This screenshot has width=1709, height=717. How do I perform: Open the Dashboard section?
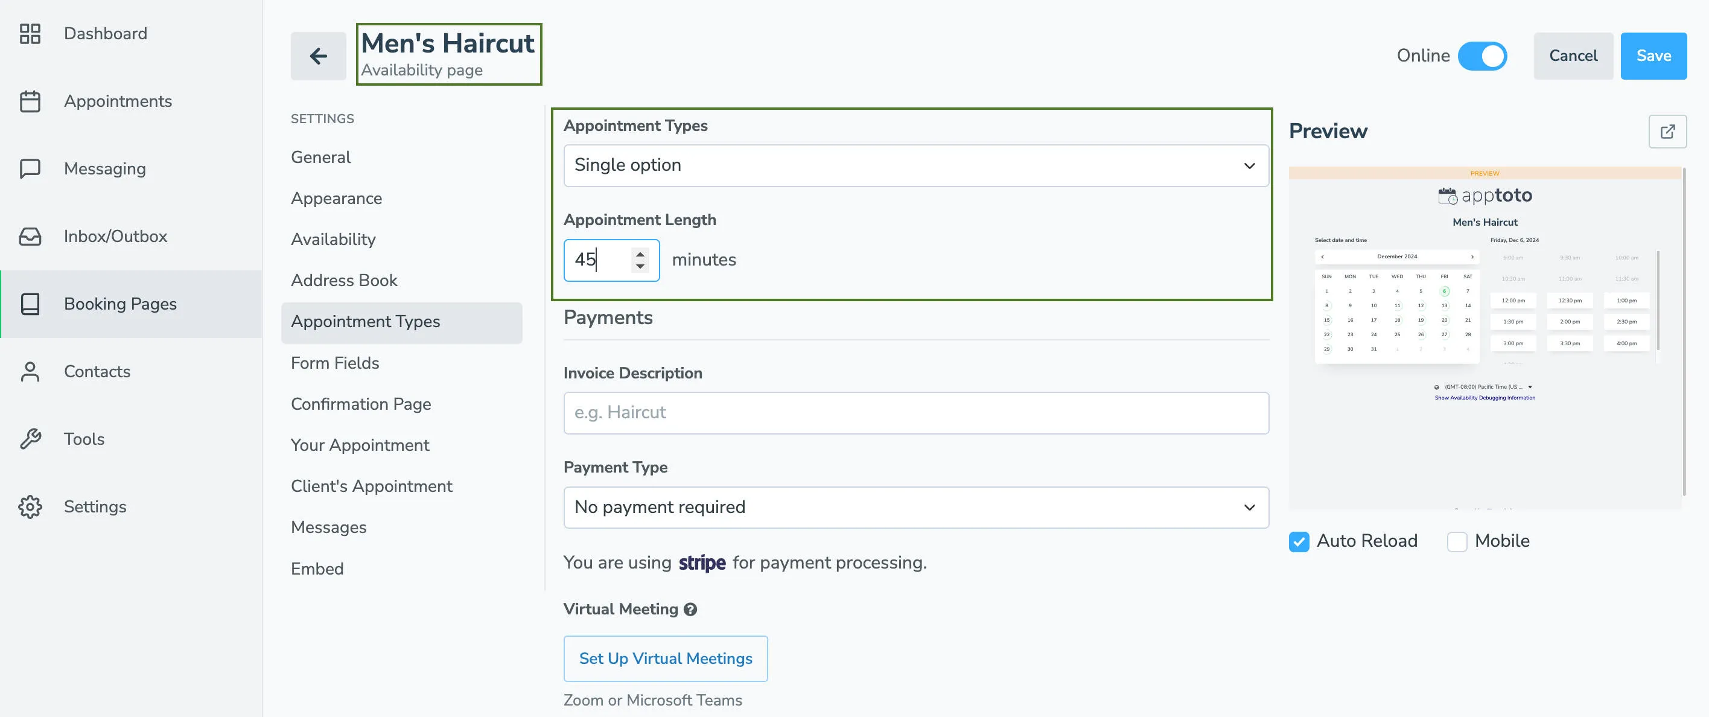pyautogui.click(x=105, y=33)
